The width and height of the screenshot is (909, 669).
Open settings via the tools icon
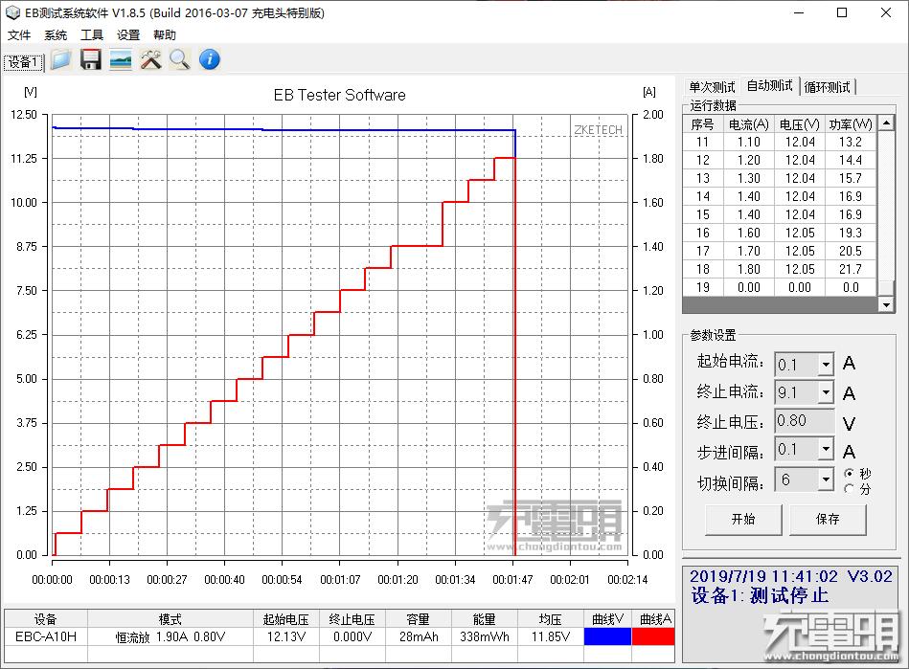(148, 59)
